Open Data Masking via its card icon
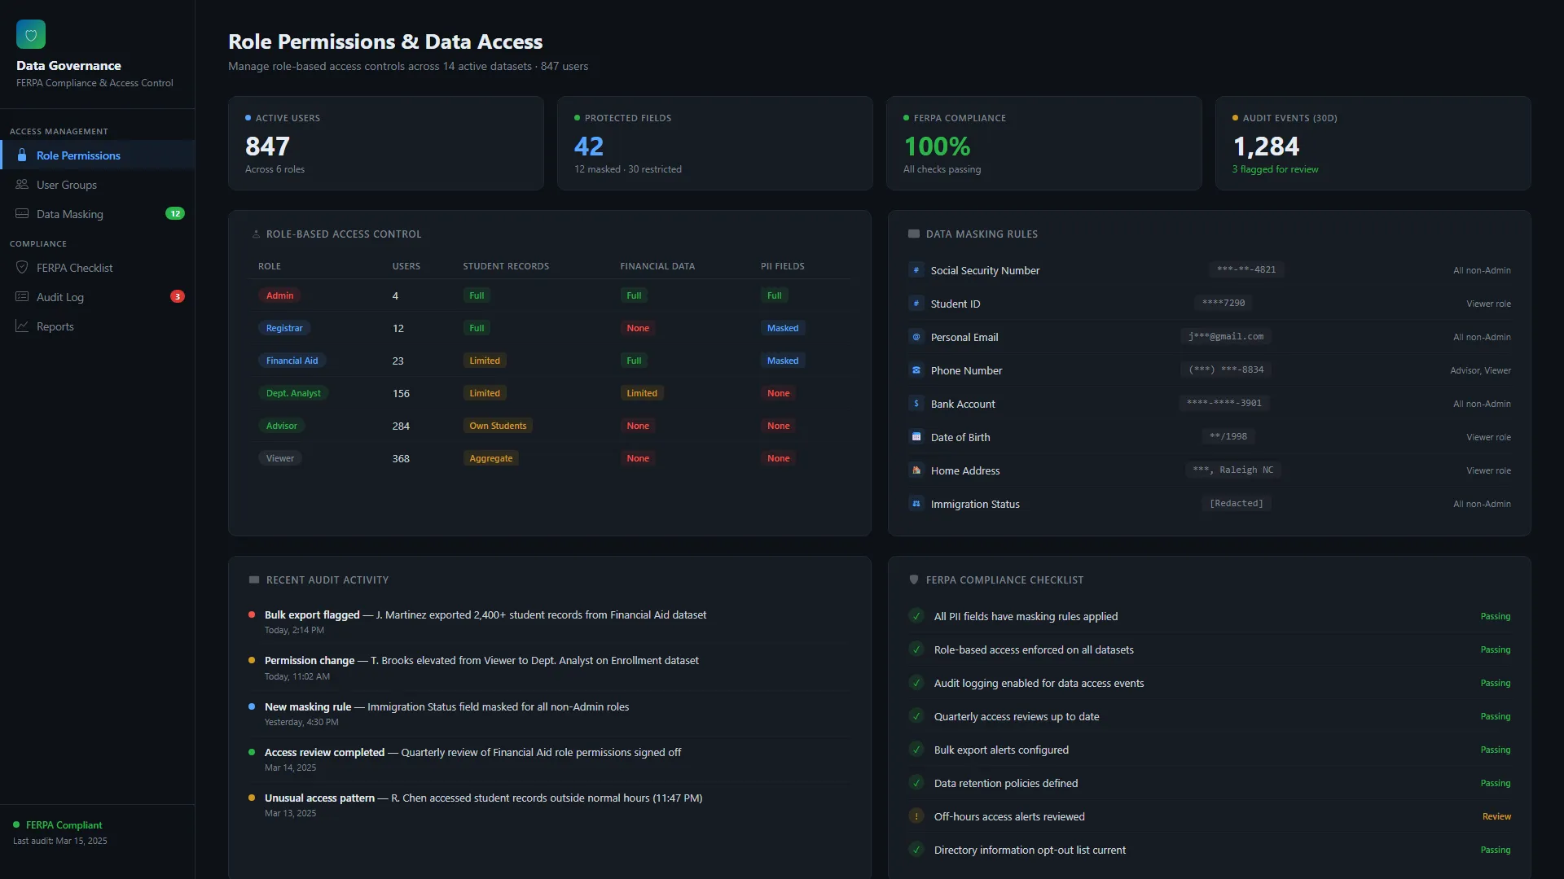The height and width of the screenshot is (879, 1564). click(22, 213)
